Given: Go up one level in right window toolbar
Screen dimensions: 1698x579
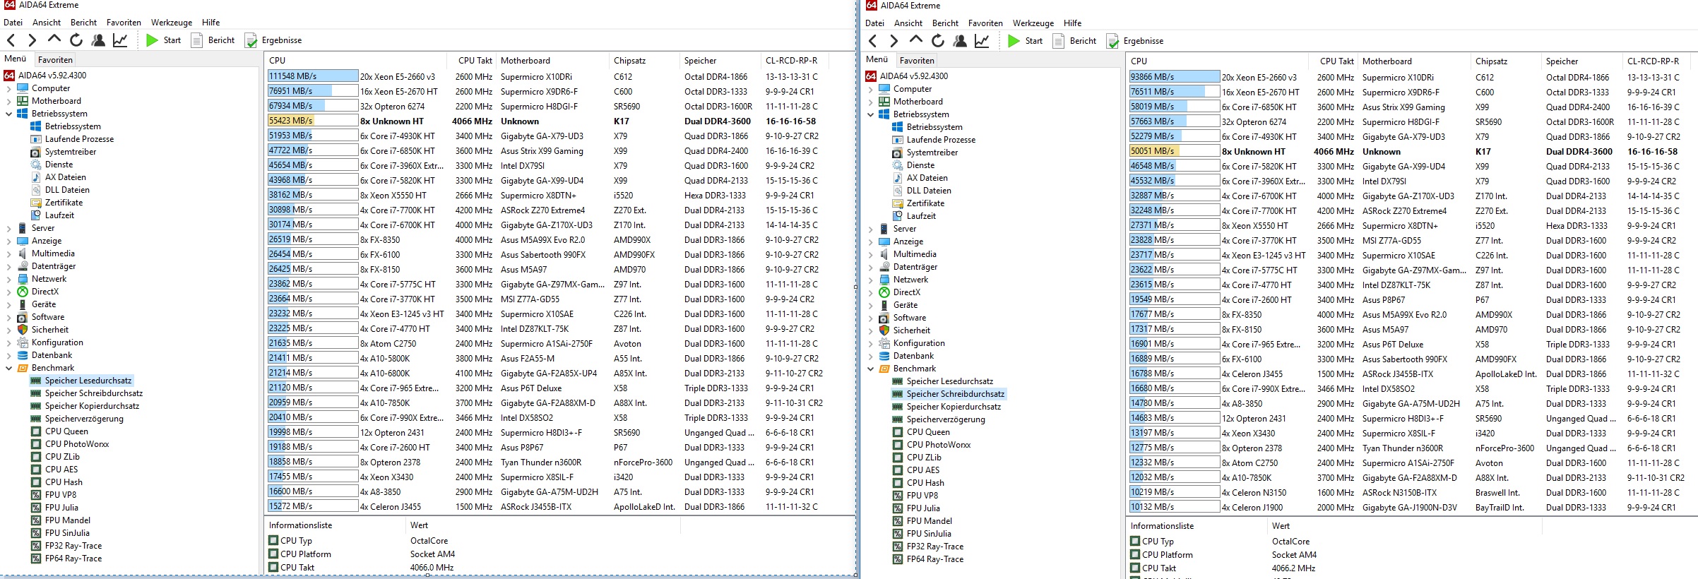Looking at the screenshot, I should pos(916,40).
